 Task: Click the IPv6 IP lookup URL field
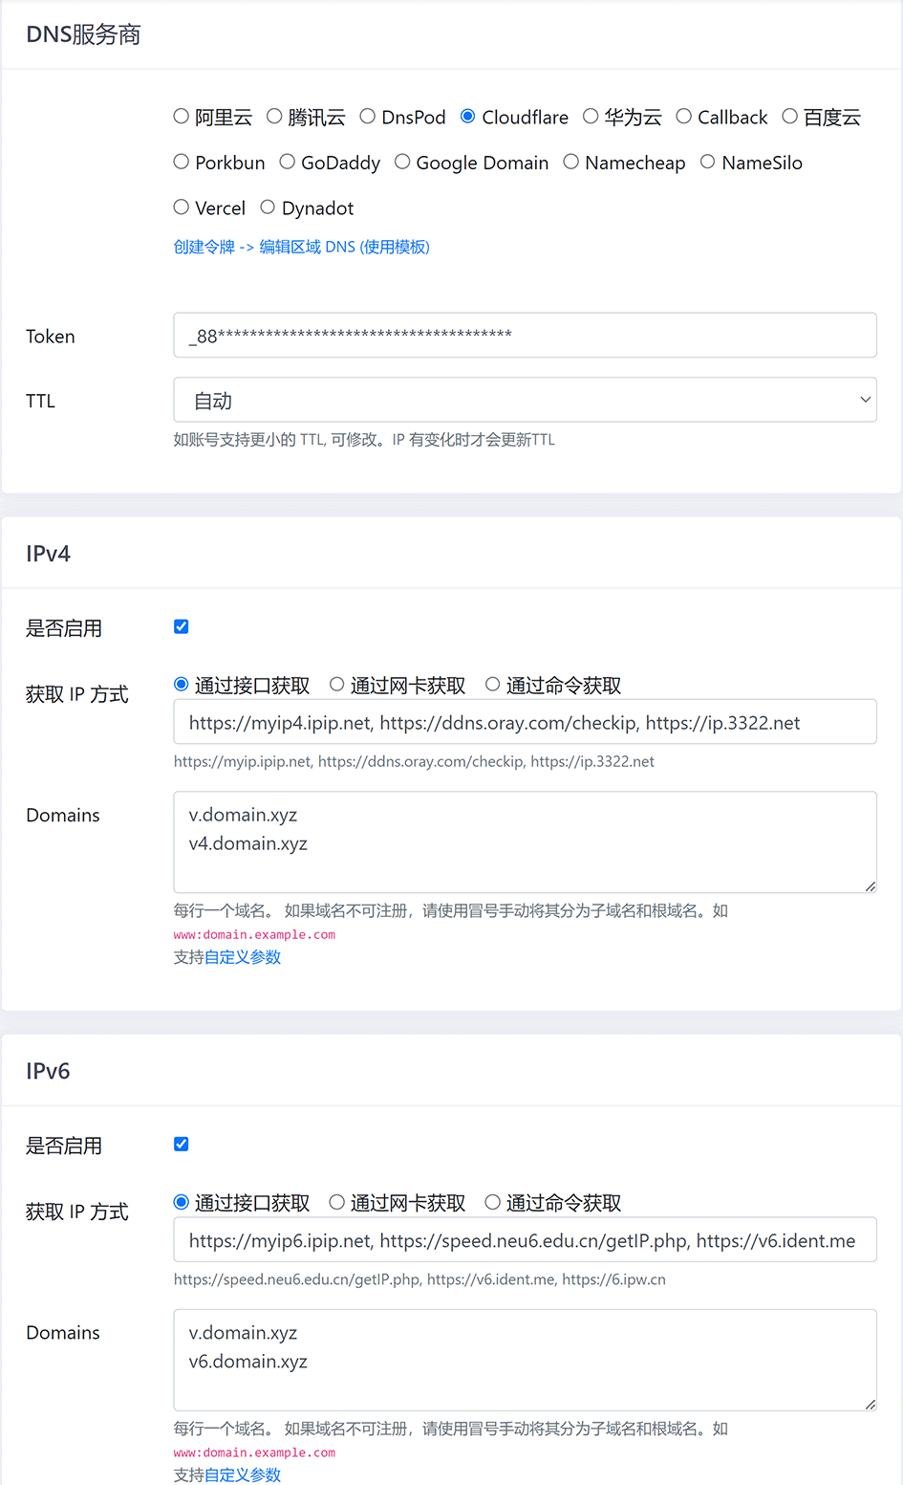coord(525,1240)
